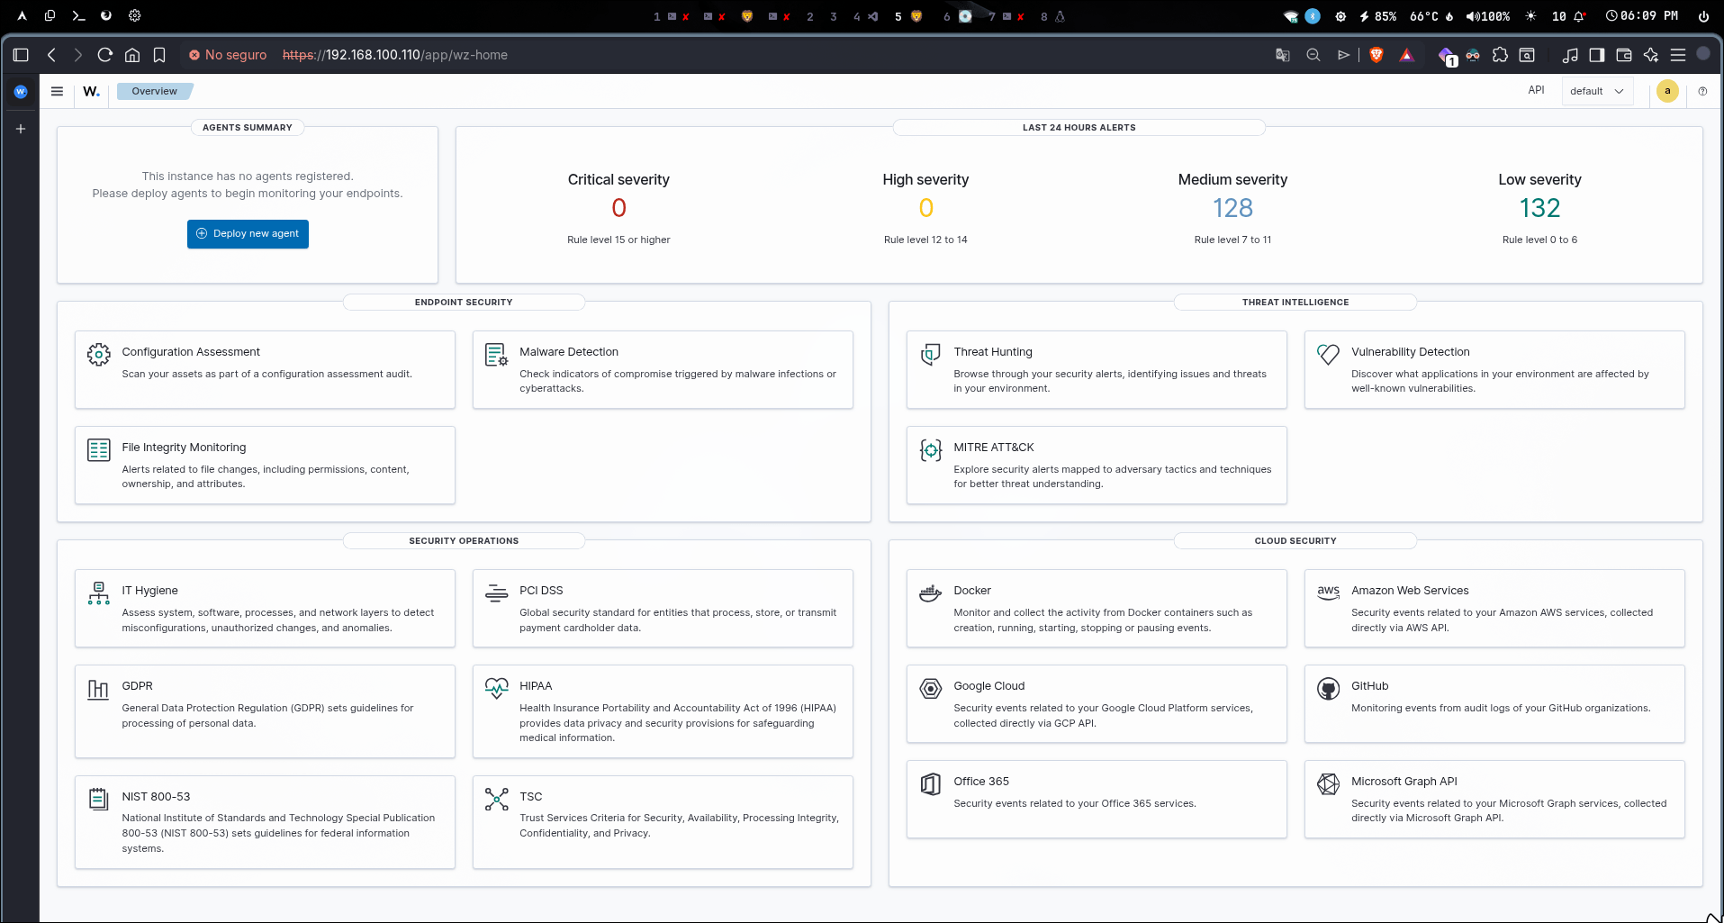1724x923 pixels.
Task: Open the MITRE ATT&CK icon
Action: [x=930, y=450]
